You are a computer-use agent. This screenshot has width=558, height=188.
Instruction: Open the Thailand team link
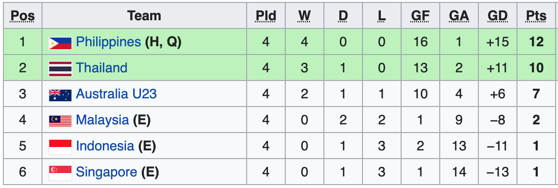tap(102, 67)
